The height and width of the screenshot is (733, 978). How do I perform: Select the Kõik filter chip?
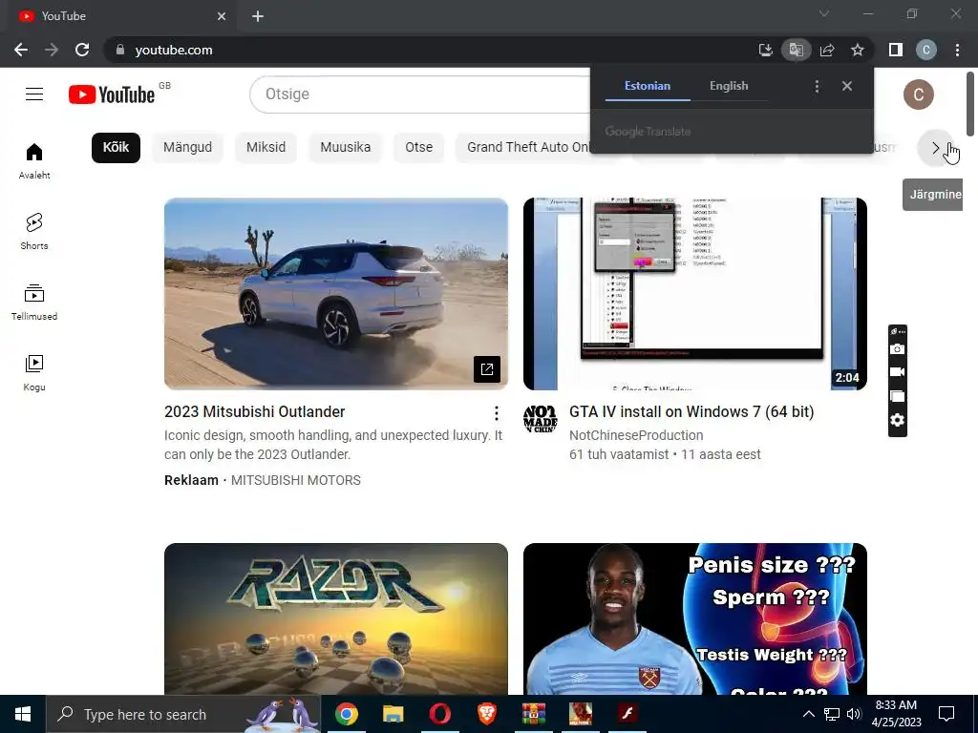116,148
